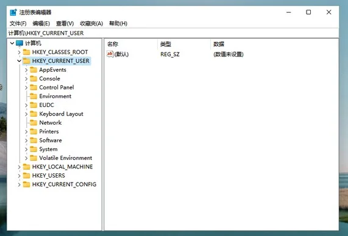The image size is (348, 236).
Task: Click the Keyboard Layout folder icon
Action: [34, 114]
